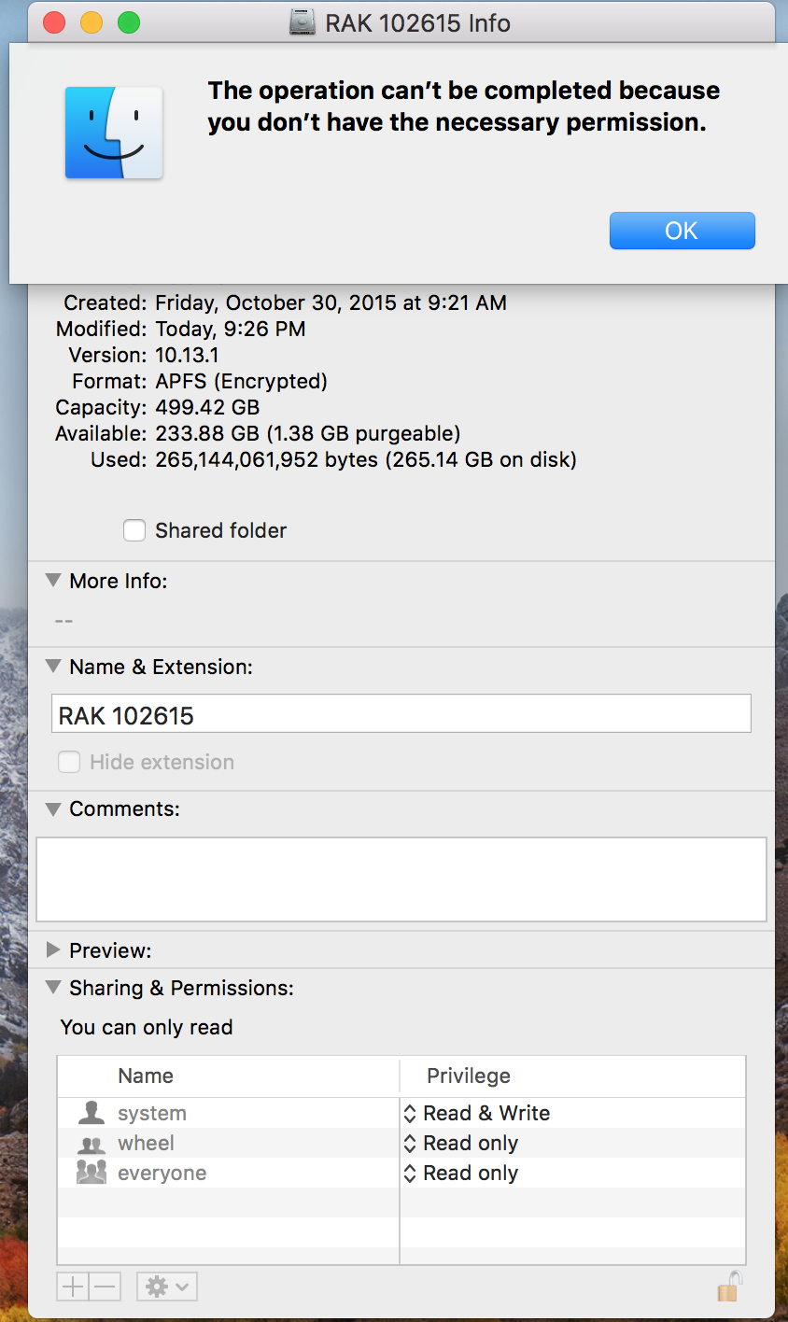Open the gear action menu
The image size is (788, 1322).
pos(167,1287)
